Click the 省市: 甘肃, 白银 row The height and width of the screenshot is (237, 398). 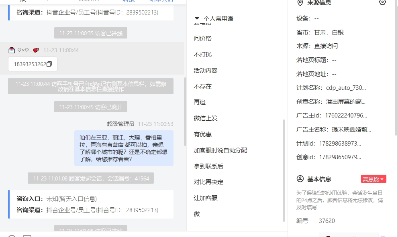[x=320, y=32]
